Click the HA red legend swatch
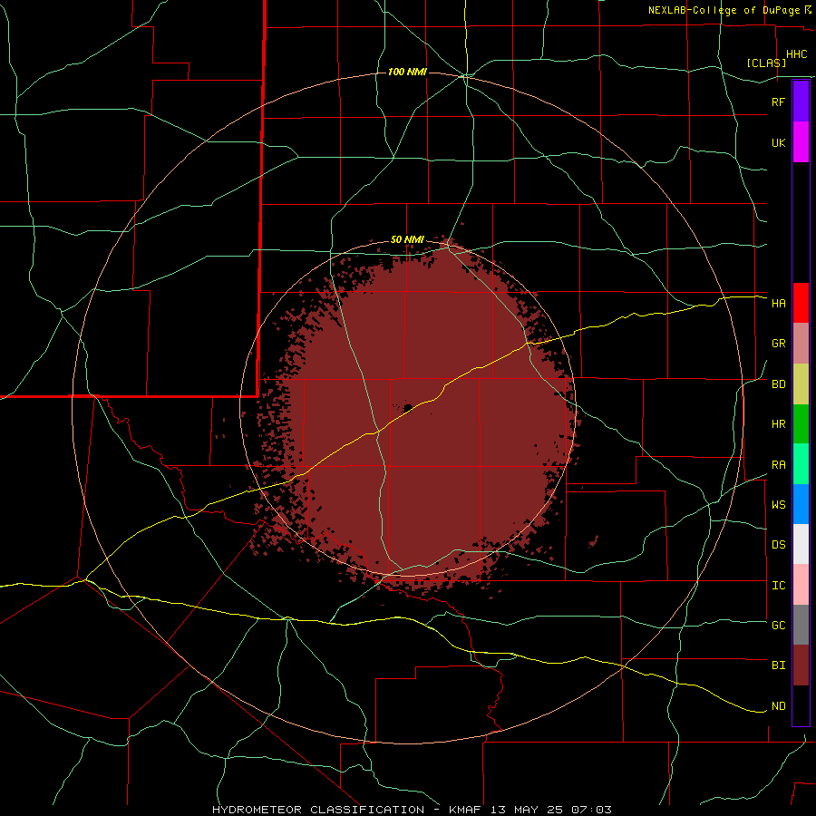The width and height of the screenshot is (816, 816). pyautogui.click(x=801, y=303)
